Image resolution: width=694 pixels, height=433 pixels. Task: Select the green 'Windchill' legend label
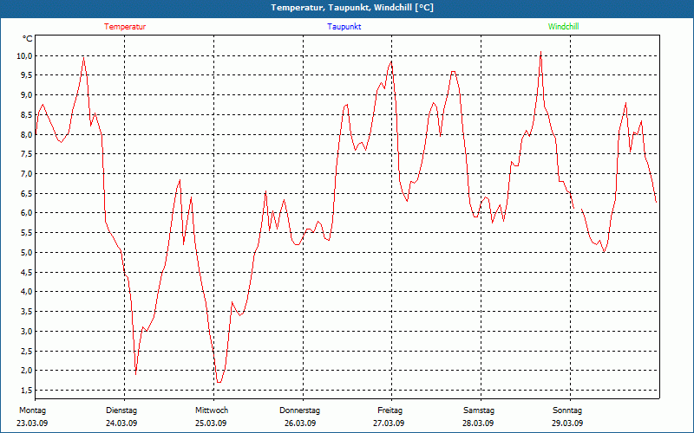point(563,27)
